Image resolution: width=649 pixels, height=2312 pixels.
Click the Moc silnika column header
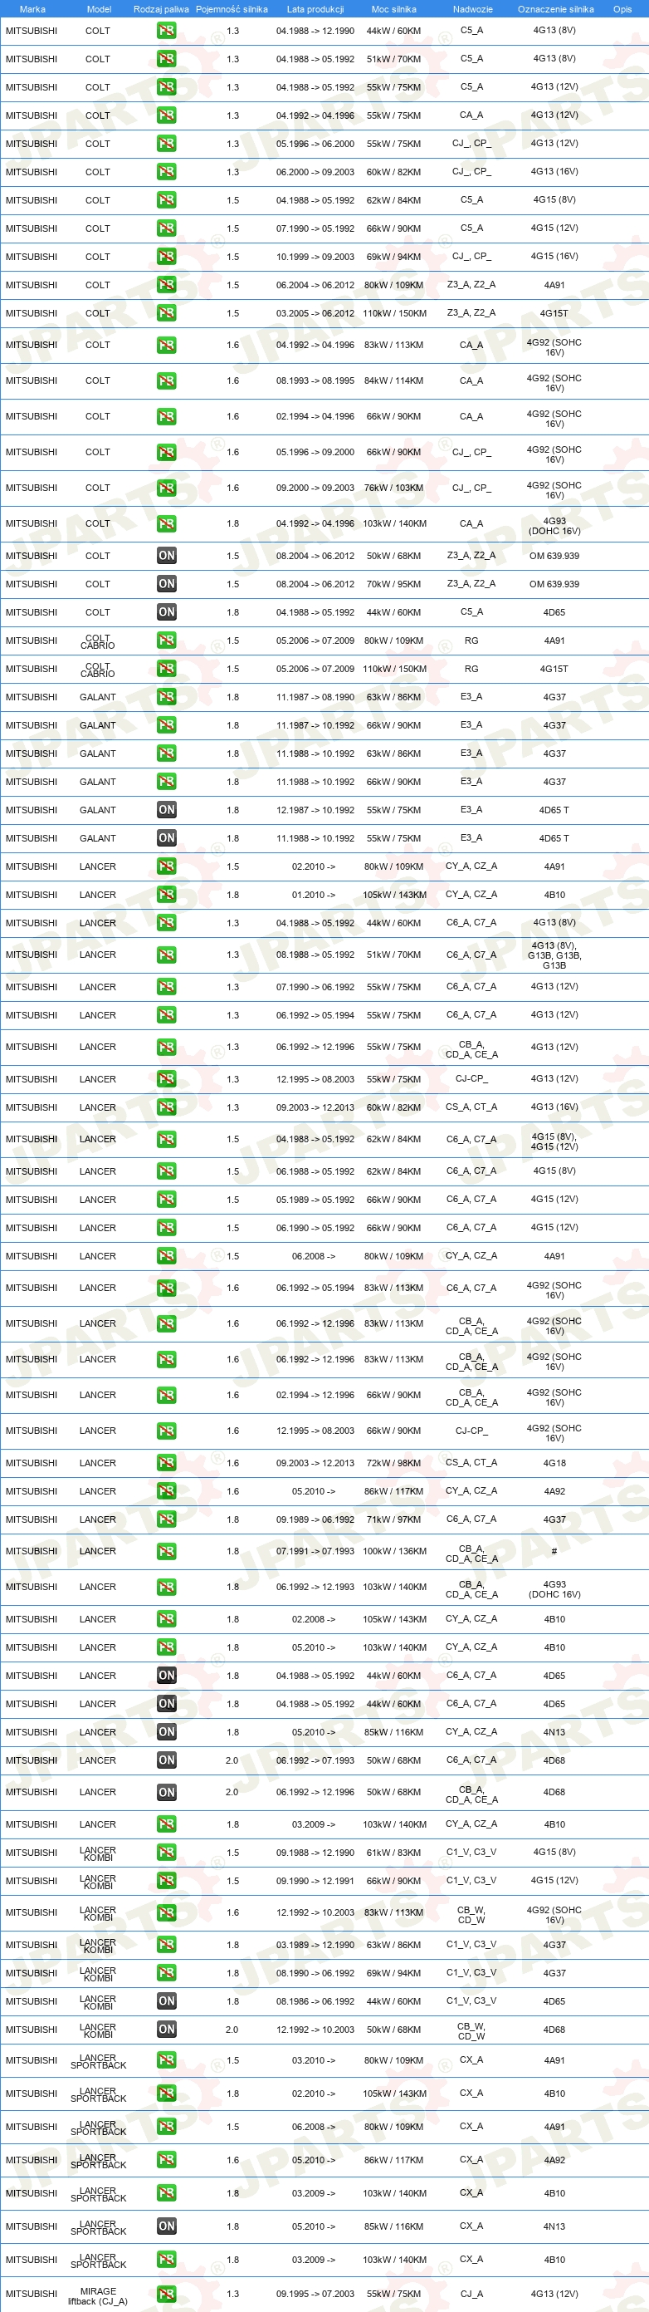pyautogui.click(x=393, y=9)
